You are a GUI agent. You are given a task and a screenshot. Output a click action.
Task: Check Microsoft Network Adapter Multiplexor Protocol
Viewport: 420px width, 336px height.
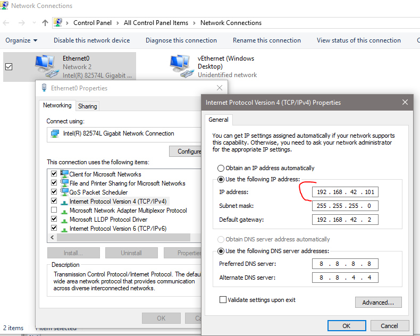tap(54, 210)
